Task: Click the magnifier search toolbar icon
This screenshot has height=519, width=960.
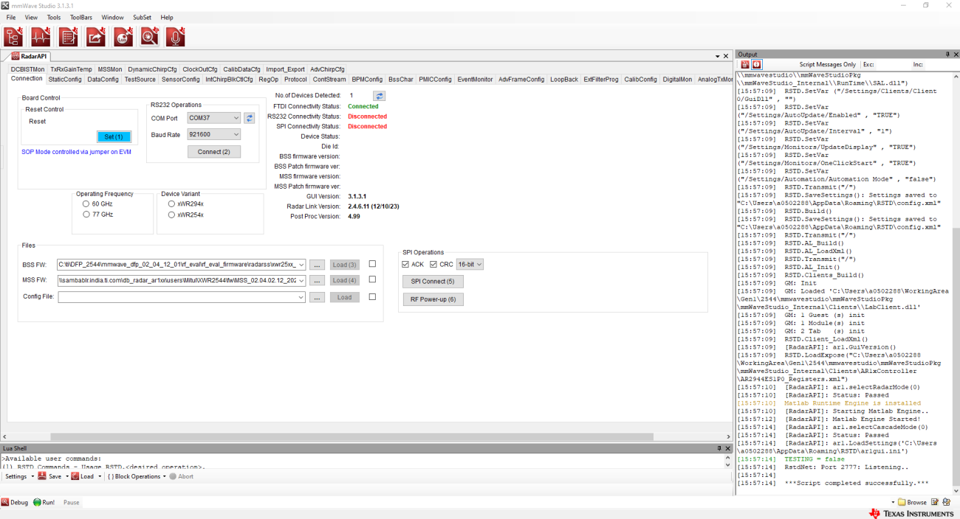Action: point(150,36)
